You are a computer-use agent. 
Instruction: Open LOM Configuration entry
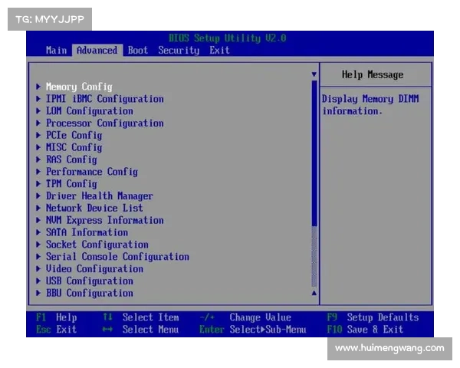click(x=89, y=111)
